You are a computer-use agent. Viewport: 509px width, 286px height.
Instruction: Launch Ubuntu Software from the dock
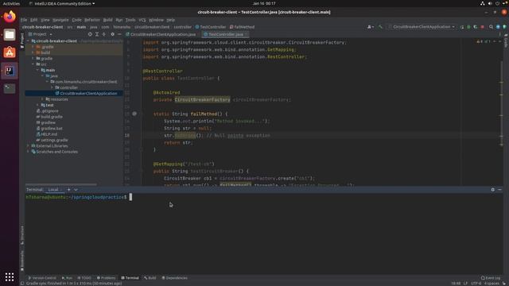tap(10, 52)
